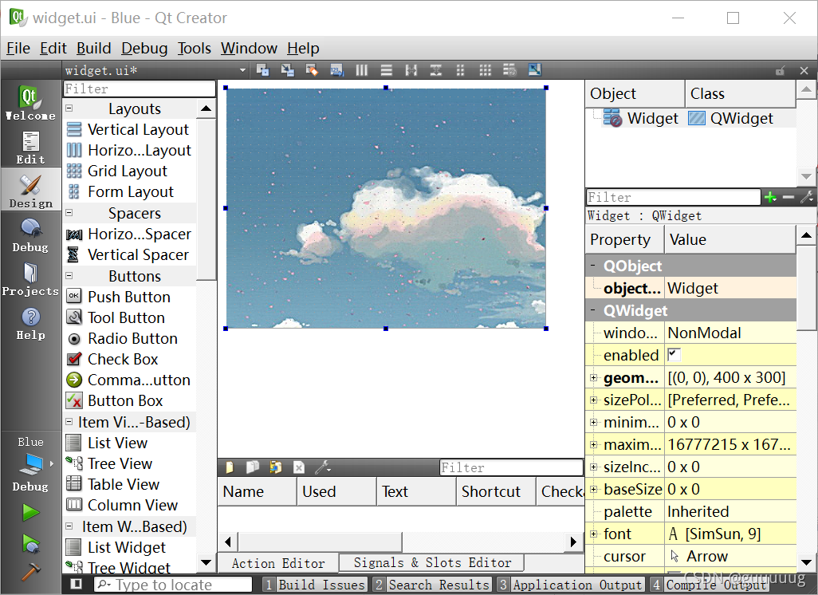Toggle sidebar visibility in status bar
The image size is (818, 595).
[77, 584]
